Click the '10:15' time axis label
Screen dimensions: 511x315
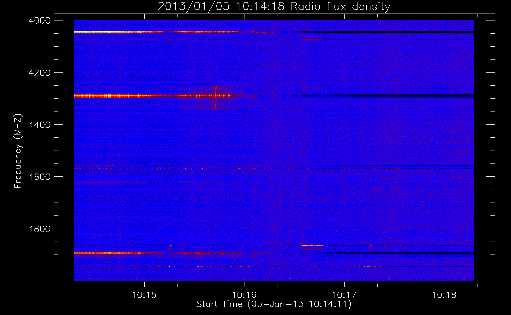(144, 295)
